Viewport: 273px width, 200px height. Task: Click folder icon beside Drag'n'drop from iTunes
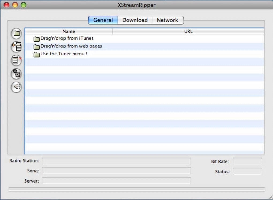tap(37, 39)
